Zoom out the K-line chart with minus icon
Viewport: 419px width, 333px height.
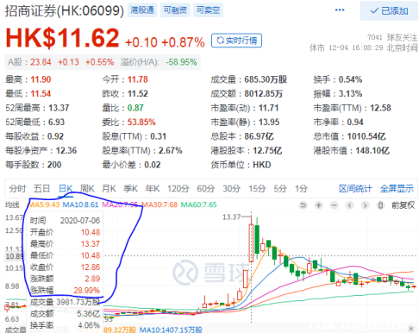point(334,205)
